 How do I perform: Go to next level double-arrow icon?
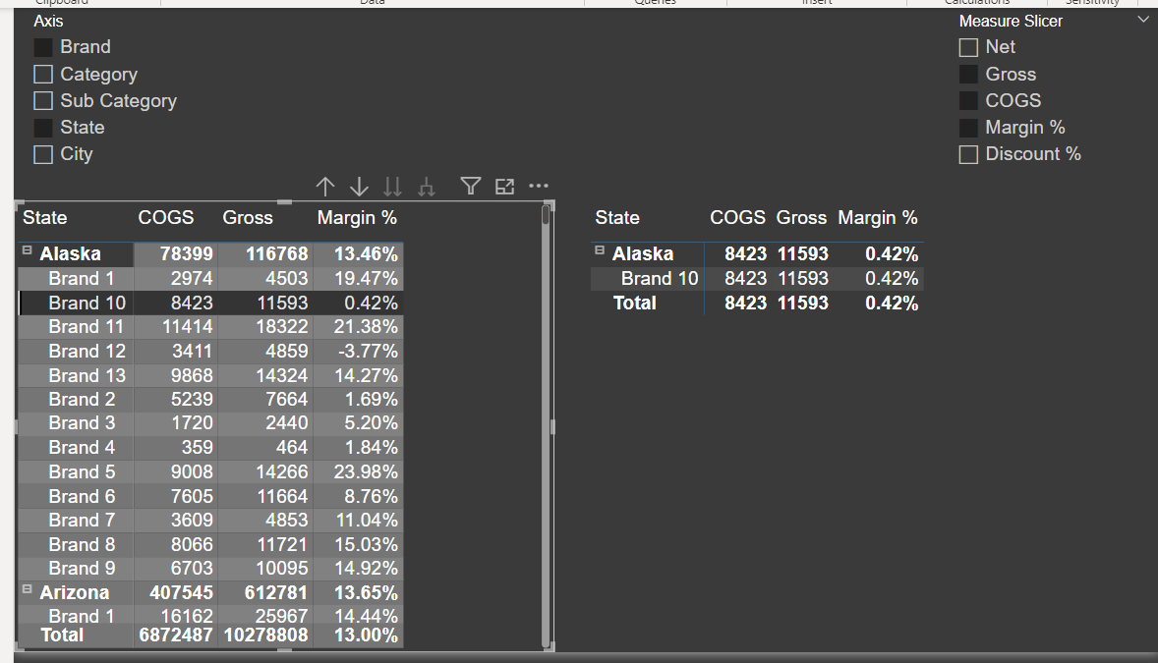pos(393,187)
